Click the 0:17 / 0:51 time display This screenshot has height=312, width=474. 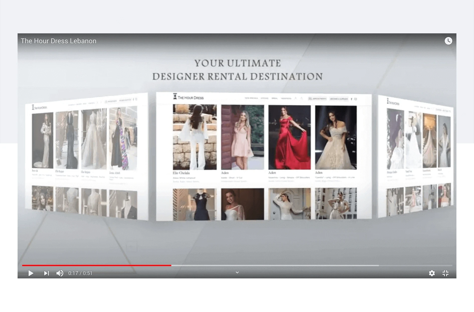coord(80,273)
